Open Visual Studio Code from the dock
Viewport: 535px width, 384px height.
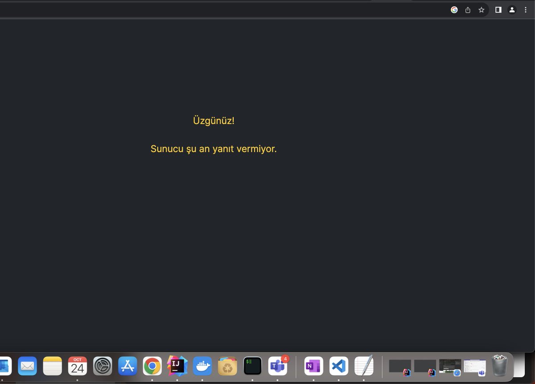click(x=339, y=366)
